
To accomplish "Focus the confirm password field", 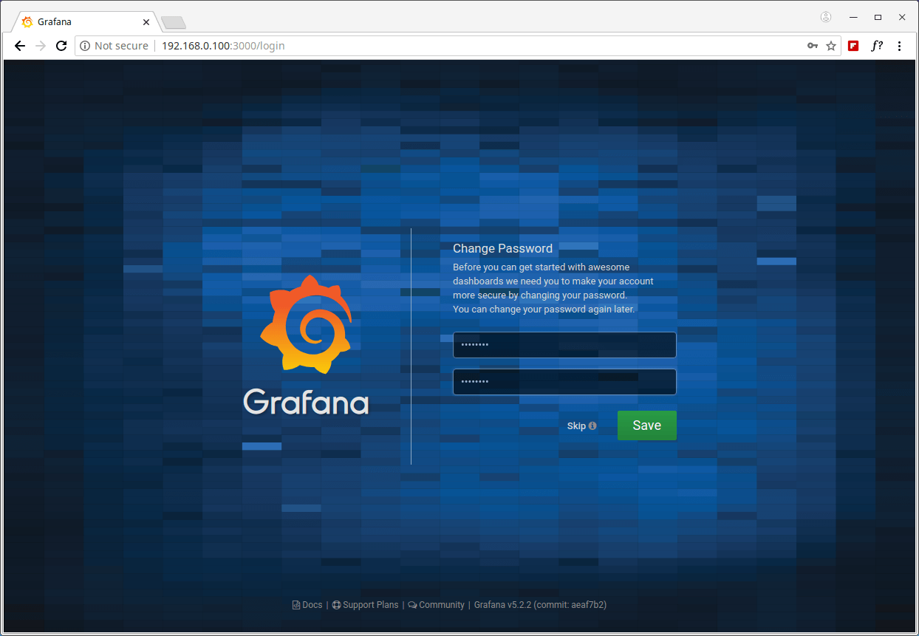I will [x=564, y=382].
